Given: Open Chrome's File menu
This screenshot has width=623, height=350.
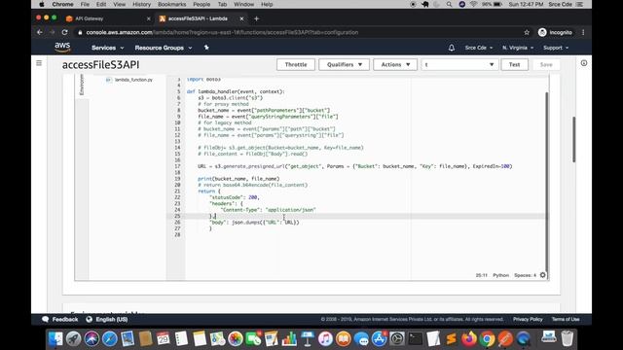Looking at the screenshot, I should point(85,4).
